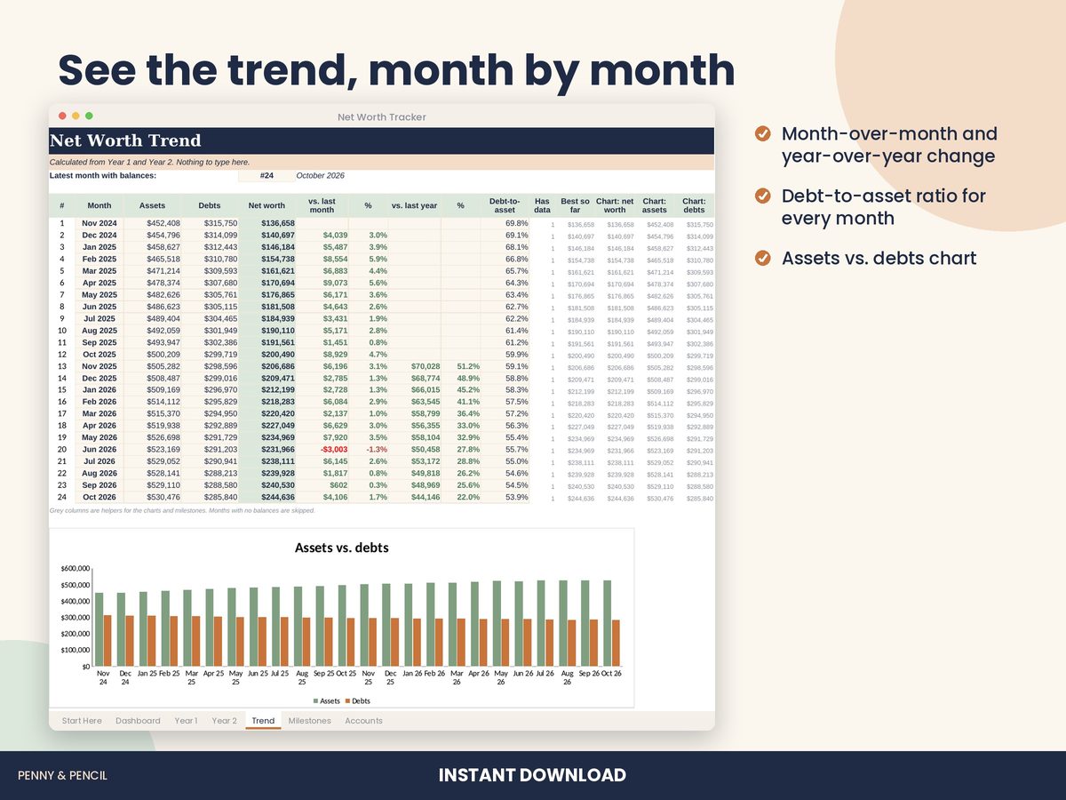Viewport: 1066px width, 800px height.
Task: Select the -1.3% change cell
Action: (368, 449)
